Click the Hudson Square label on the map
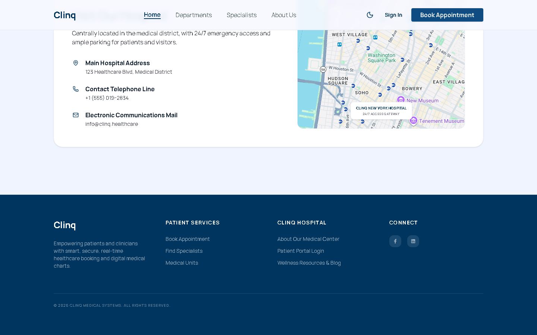537x335 pixels. (x=338, y=81)
